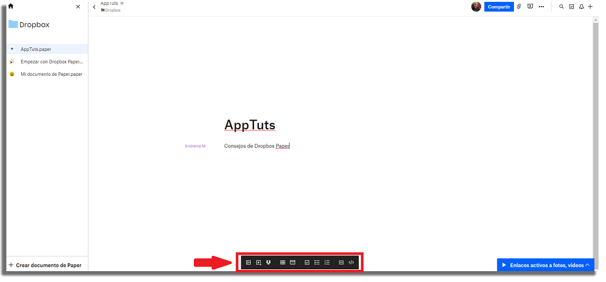Open the Dropbox folder breadcrumb
Image resolution: width=606 pixels, height=282 pixels.
(111, 10)
